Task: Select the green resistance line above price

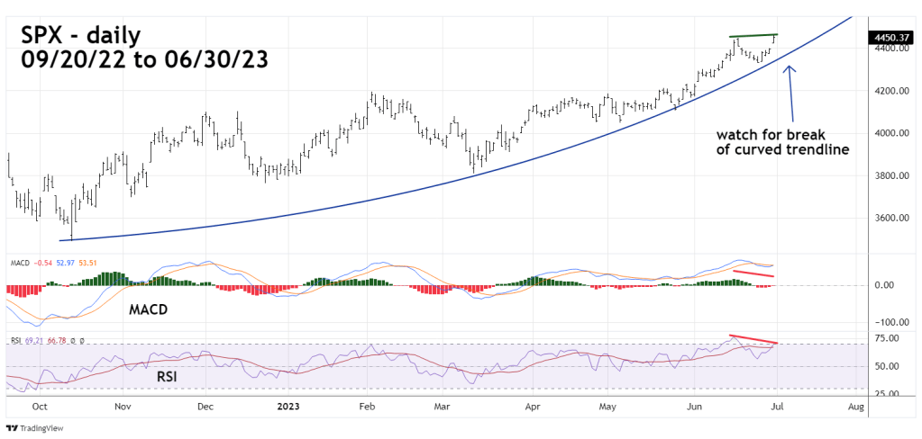Action: click(753, 36)
